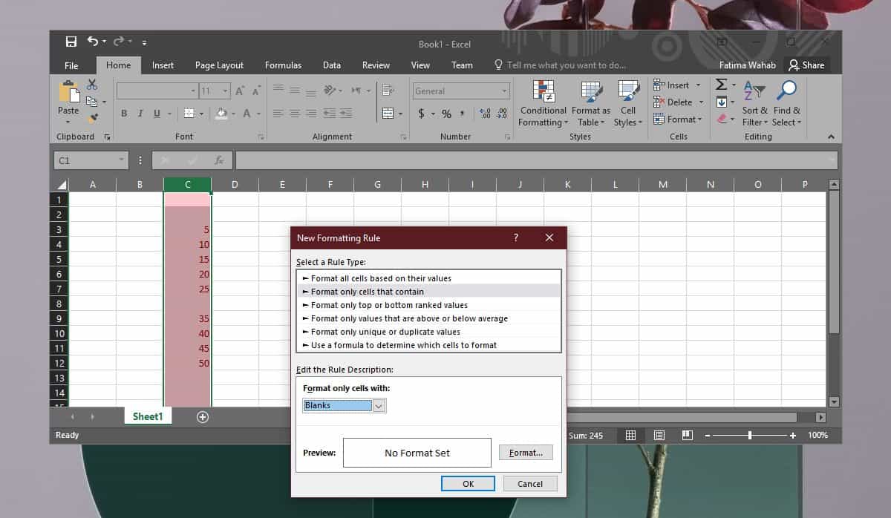Viewport: 891px width, 518px height.
Task: Undo the last action in the title bar
Action: pyautogui.click(x=93, y=42)
